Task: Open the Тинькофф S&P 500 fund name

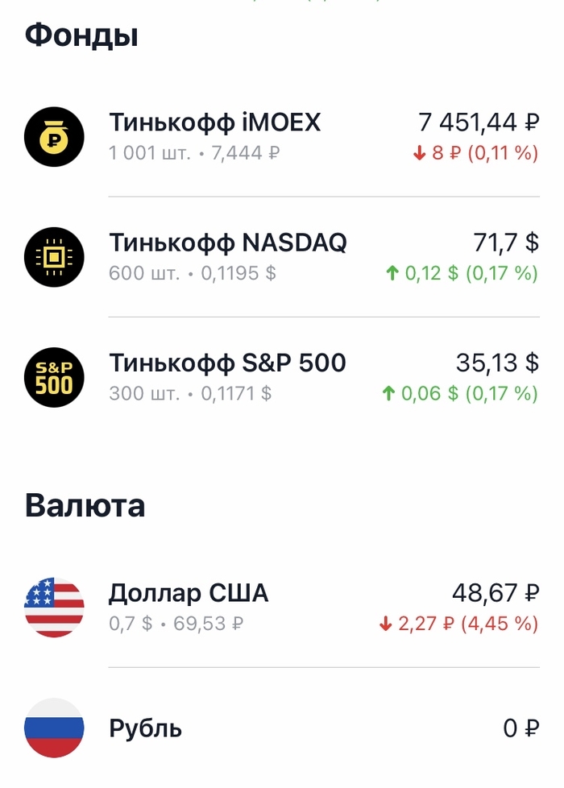Action: (227, 363)
